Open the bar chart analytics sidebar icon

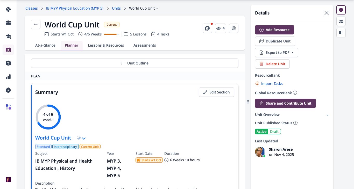[x=8, y=77]
